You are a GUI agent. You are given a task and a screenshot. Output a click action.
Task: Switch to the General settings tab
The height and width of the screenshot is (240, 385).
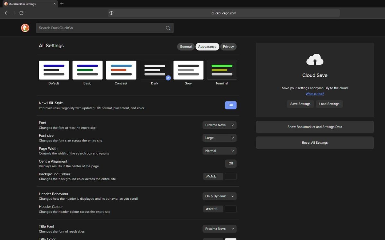185,46
